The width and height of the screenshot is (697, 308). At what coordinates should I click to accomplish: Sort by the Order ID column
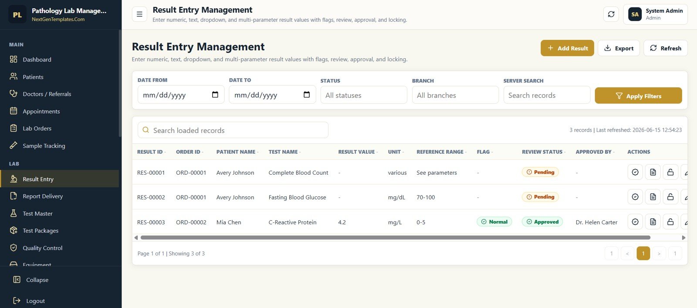point(189,152)
